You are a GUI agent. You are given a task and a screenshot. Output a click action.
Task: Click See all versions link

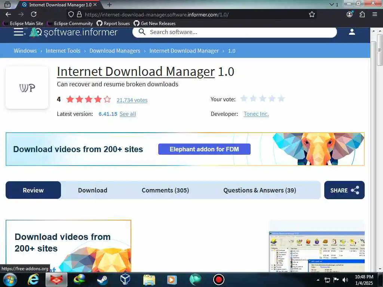click(128, 114)
